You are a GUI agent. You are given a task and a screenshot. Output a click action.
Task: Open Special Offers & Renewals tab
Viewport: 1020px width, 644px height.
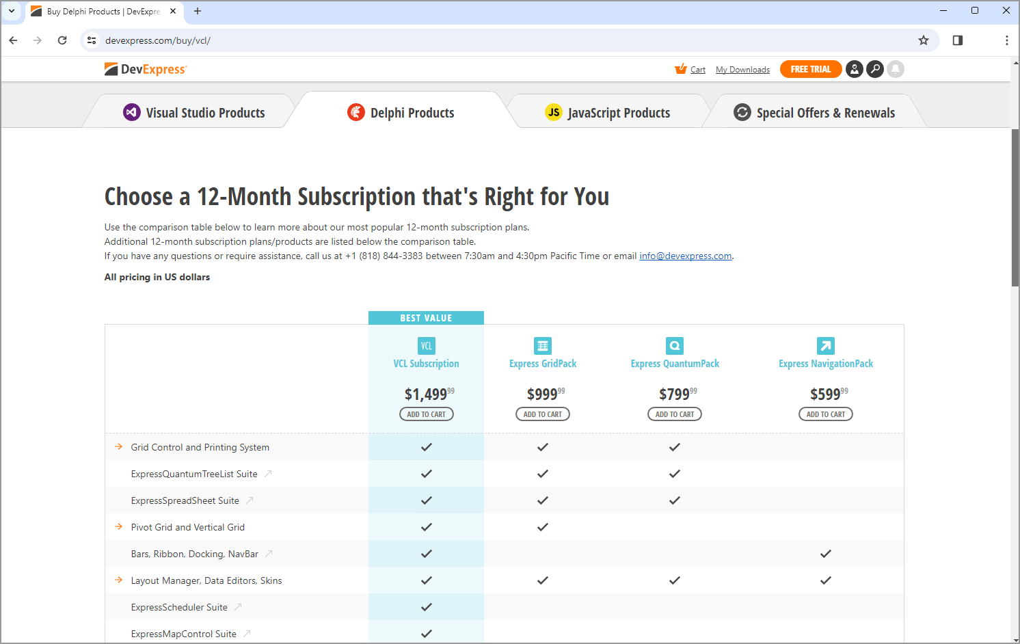[814, 113]
